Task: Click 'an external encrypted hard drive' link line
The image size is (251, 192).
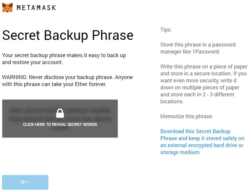Action: [x=202, y=145]
